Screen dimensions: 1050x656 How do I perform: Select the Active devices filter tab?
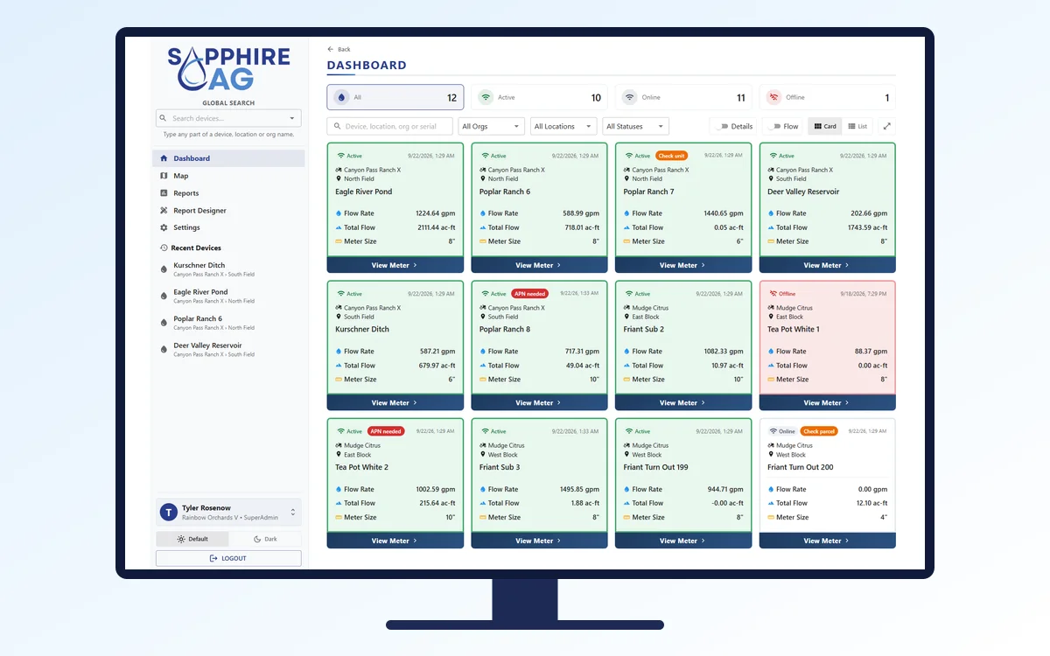tap(540, 97)
